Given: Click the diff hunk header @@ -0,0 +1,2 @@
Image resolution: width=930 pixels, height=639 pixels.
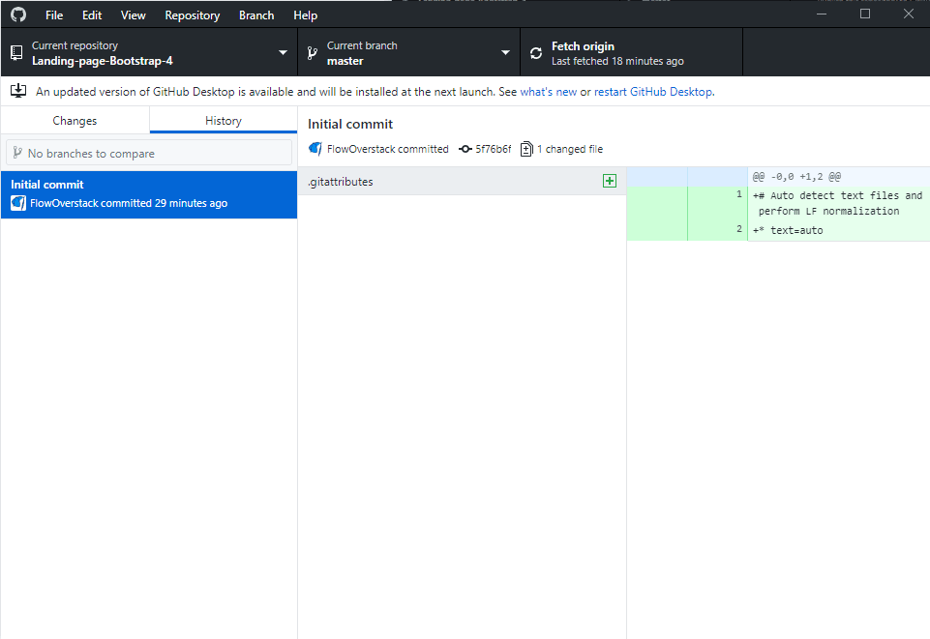Looking at the screenshot, I should (x=796, y=177).
